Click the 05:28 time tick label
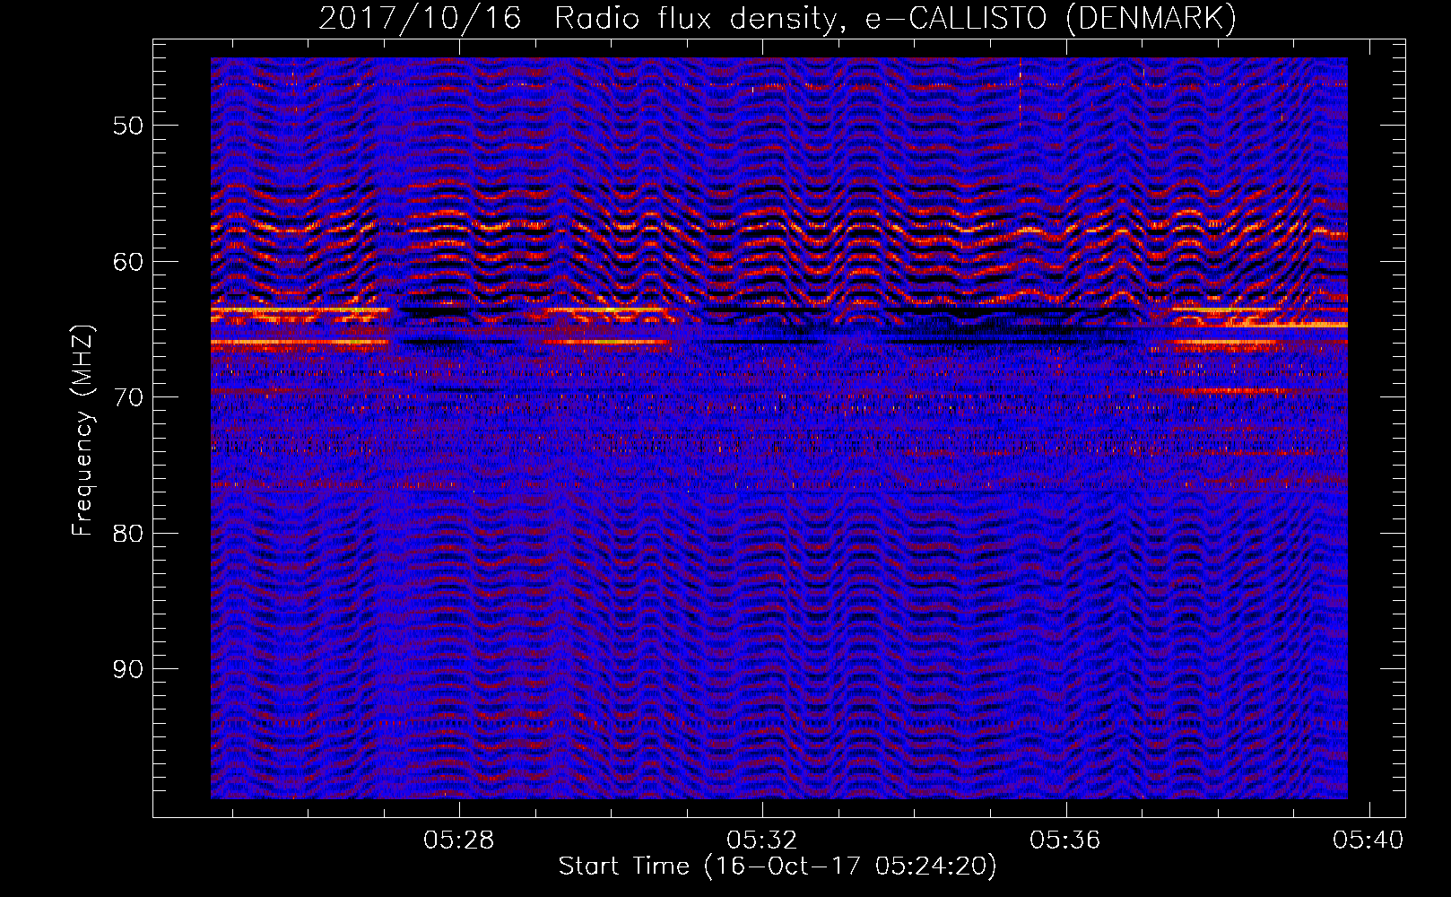This screenshot has height=897, width=1451. (459, 840)
